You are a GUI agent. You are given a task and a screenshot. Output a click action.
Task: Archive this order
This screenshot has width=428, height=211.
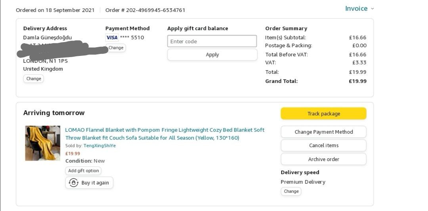tap(323, 159)
